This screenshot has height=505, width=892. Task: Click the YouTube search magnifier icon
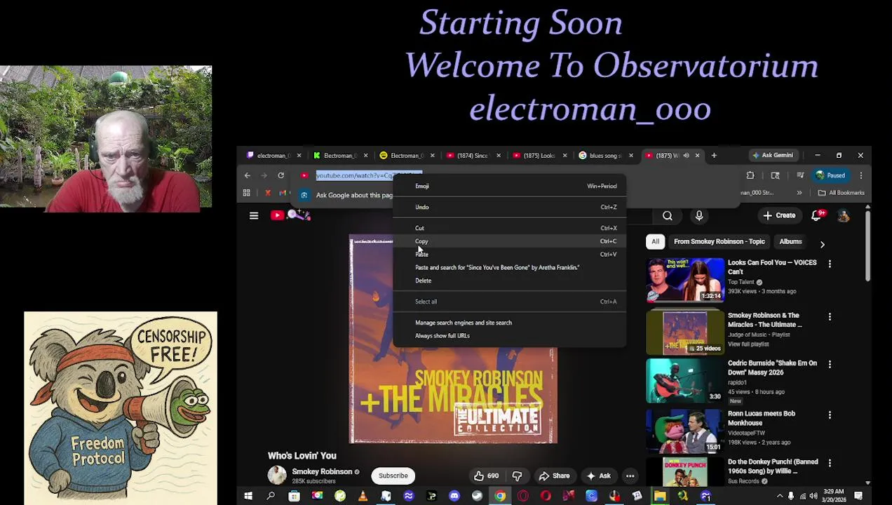(x=668, y=216)
